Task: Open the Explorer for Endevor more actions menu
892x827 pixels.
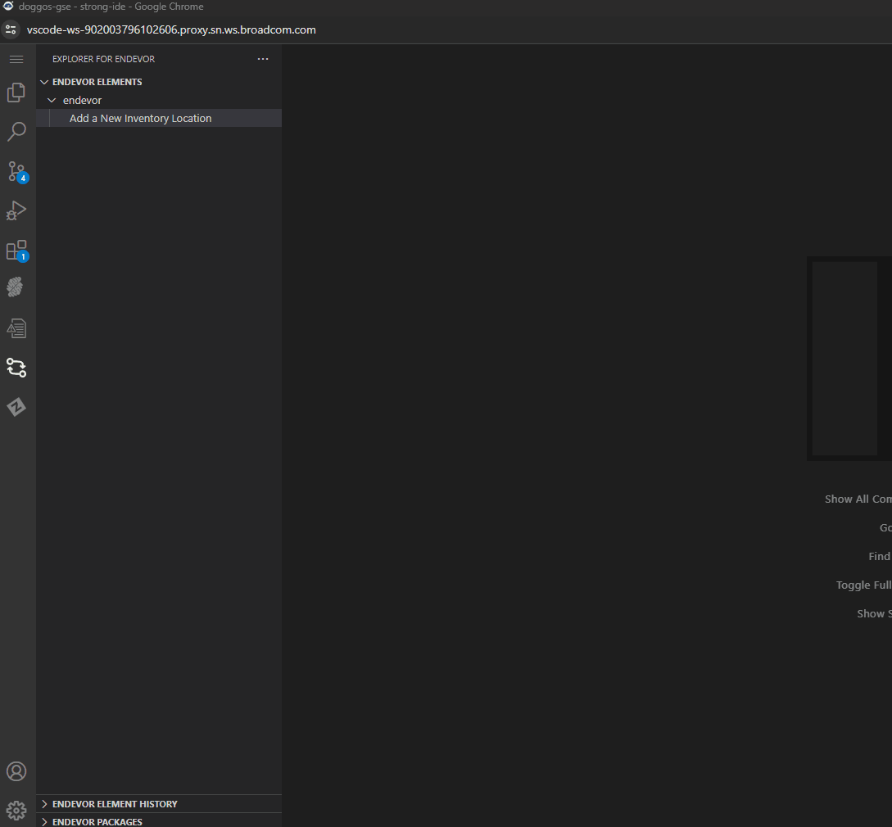Action: click(x=262, y=58)
